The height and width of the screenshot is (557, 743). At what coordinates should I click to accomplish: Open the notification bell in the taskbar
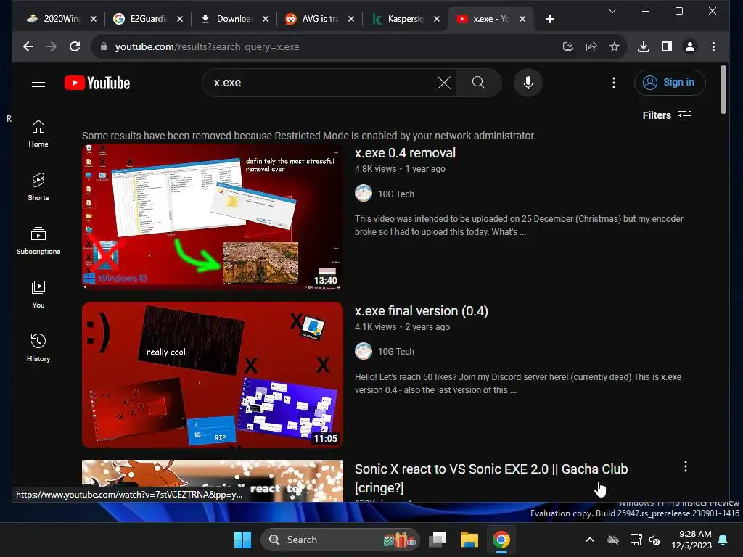pos(723,540)
